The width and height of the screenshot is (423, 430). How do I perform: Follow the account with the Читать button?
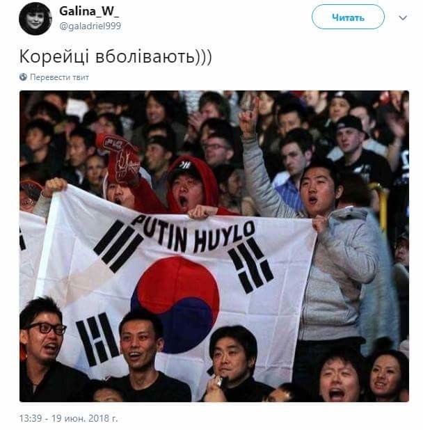pos(348,17)
